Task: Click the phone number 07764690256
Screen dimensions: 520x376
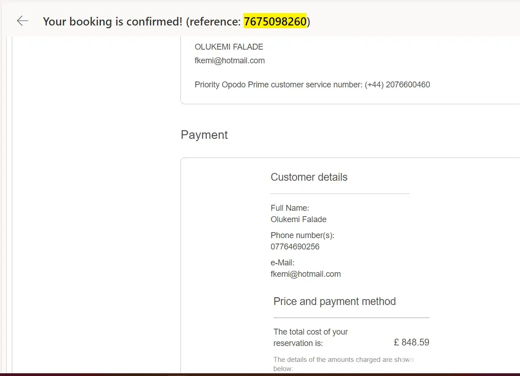Action: point(295,247)
